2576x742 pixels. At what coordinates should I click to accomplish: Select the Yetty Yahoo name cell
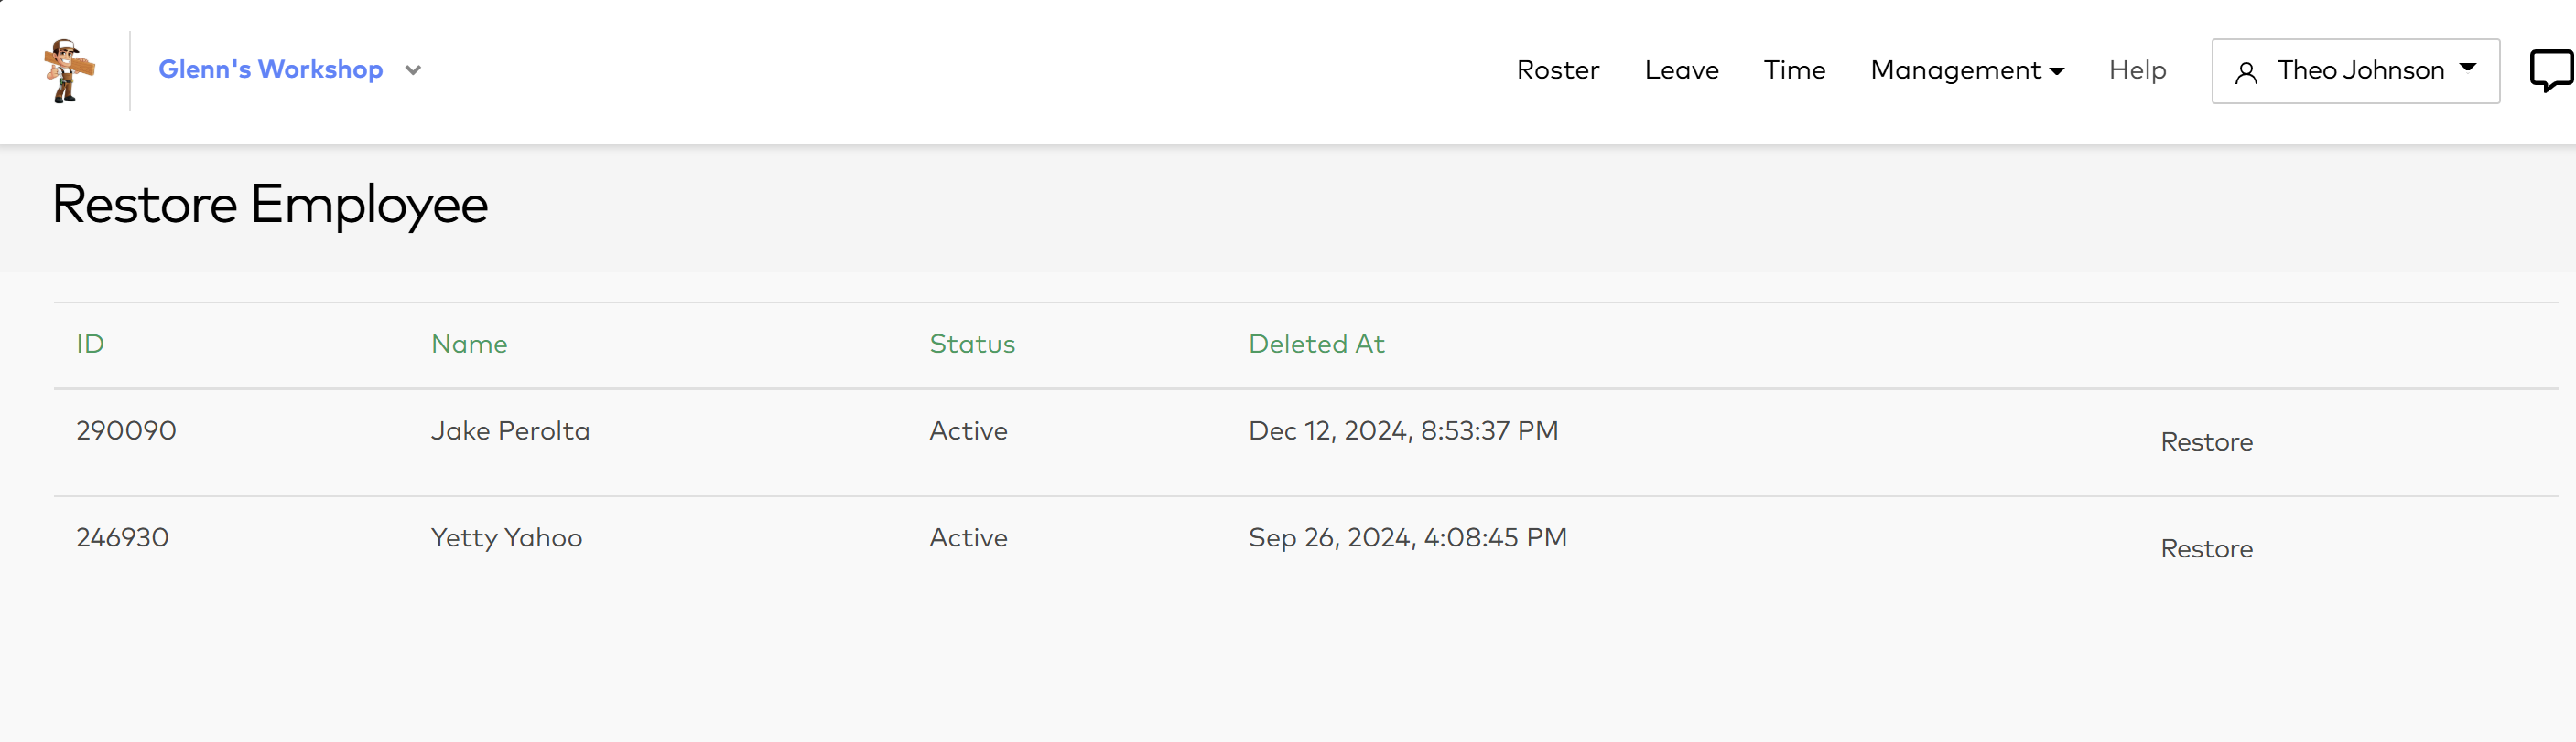tap(506, 537)
